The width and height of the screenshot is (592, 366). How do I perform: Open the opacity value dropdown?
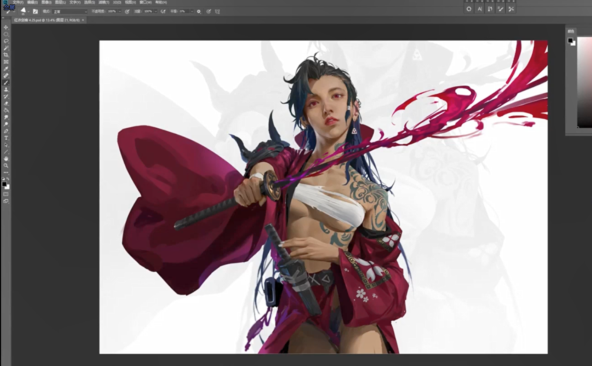click(120, 11)
